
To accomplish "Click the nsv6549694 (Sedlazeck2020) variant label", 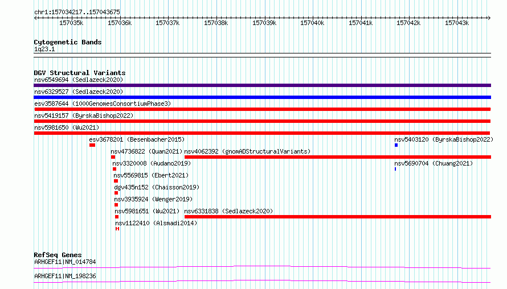I will coord(79,80).
